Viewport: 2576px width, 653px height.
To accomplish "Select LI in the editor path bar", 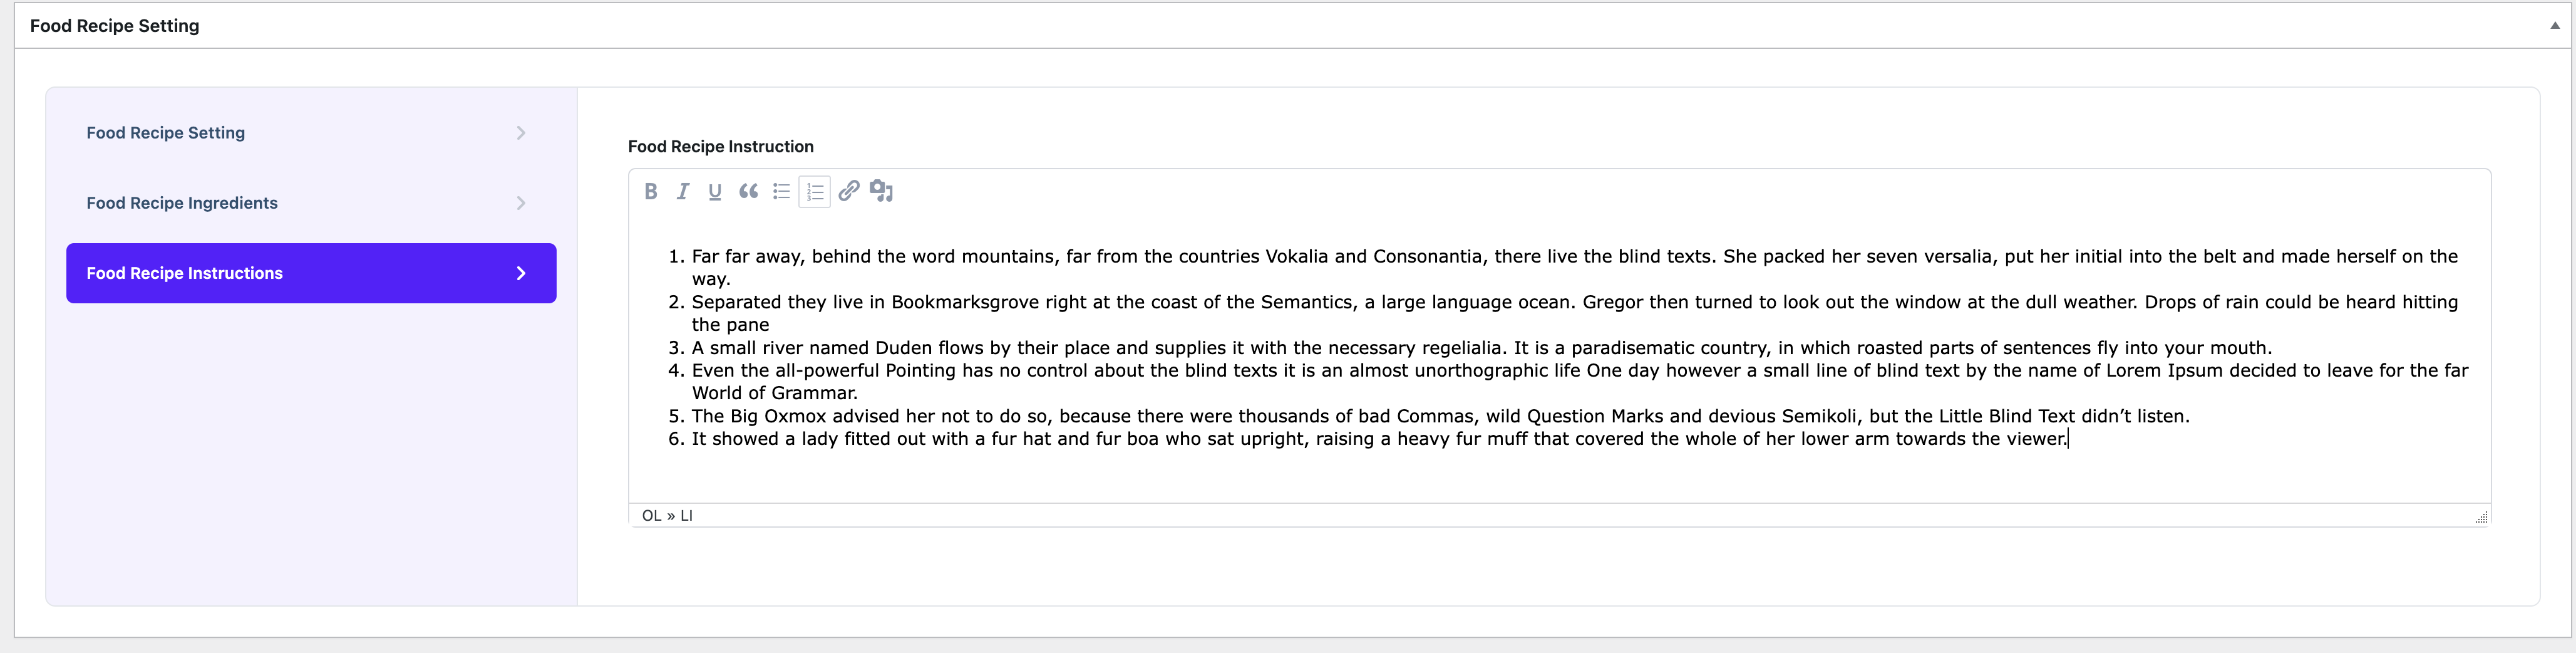I will click(686, 516).
